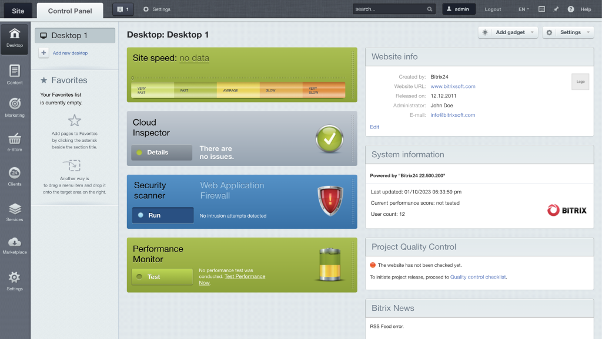This screenshot has width=602, height=339.
Task: Click the Performance Monitor battery icon
Action: [330, 265]
